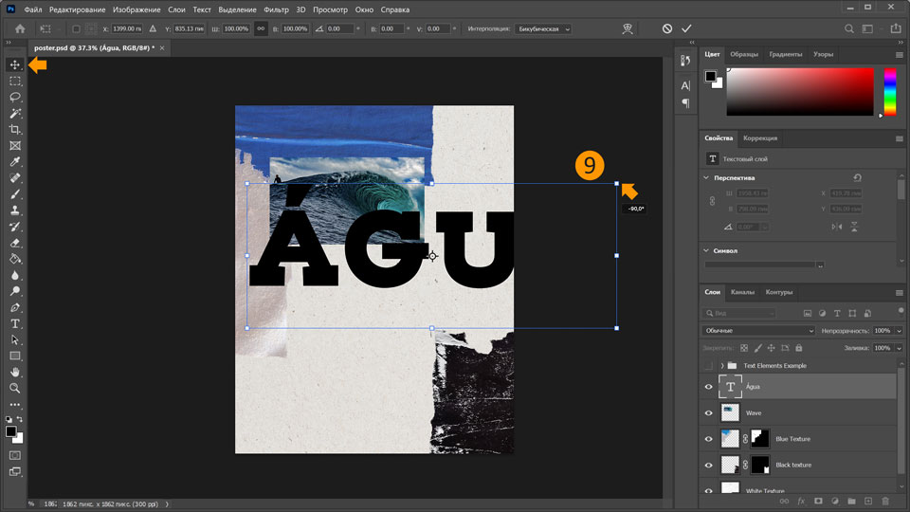This screenshot has width=910, height=512.
Task: Select the Eyedropper tool
Action: [15, 162]
